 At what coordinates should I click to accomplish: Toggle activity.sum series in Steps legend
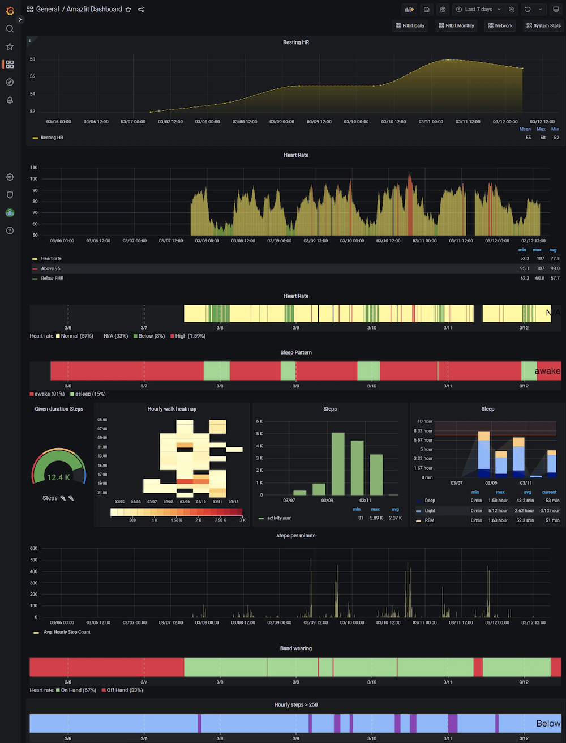(280, 518)
